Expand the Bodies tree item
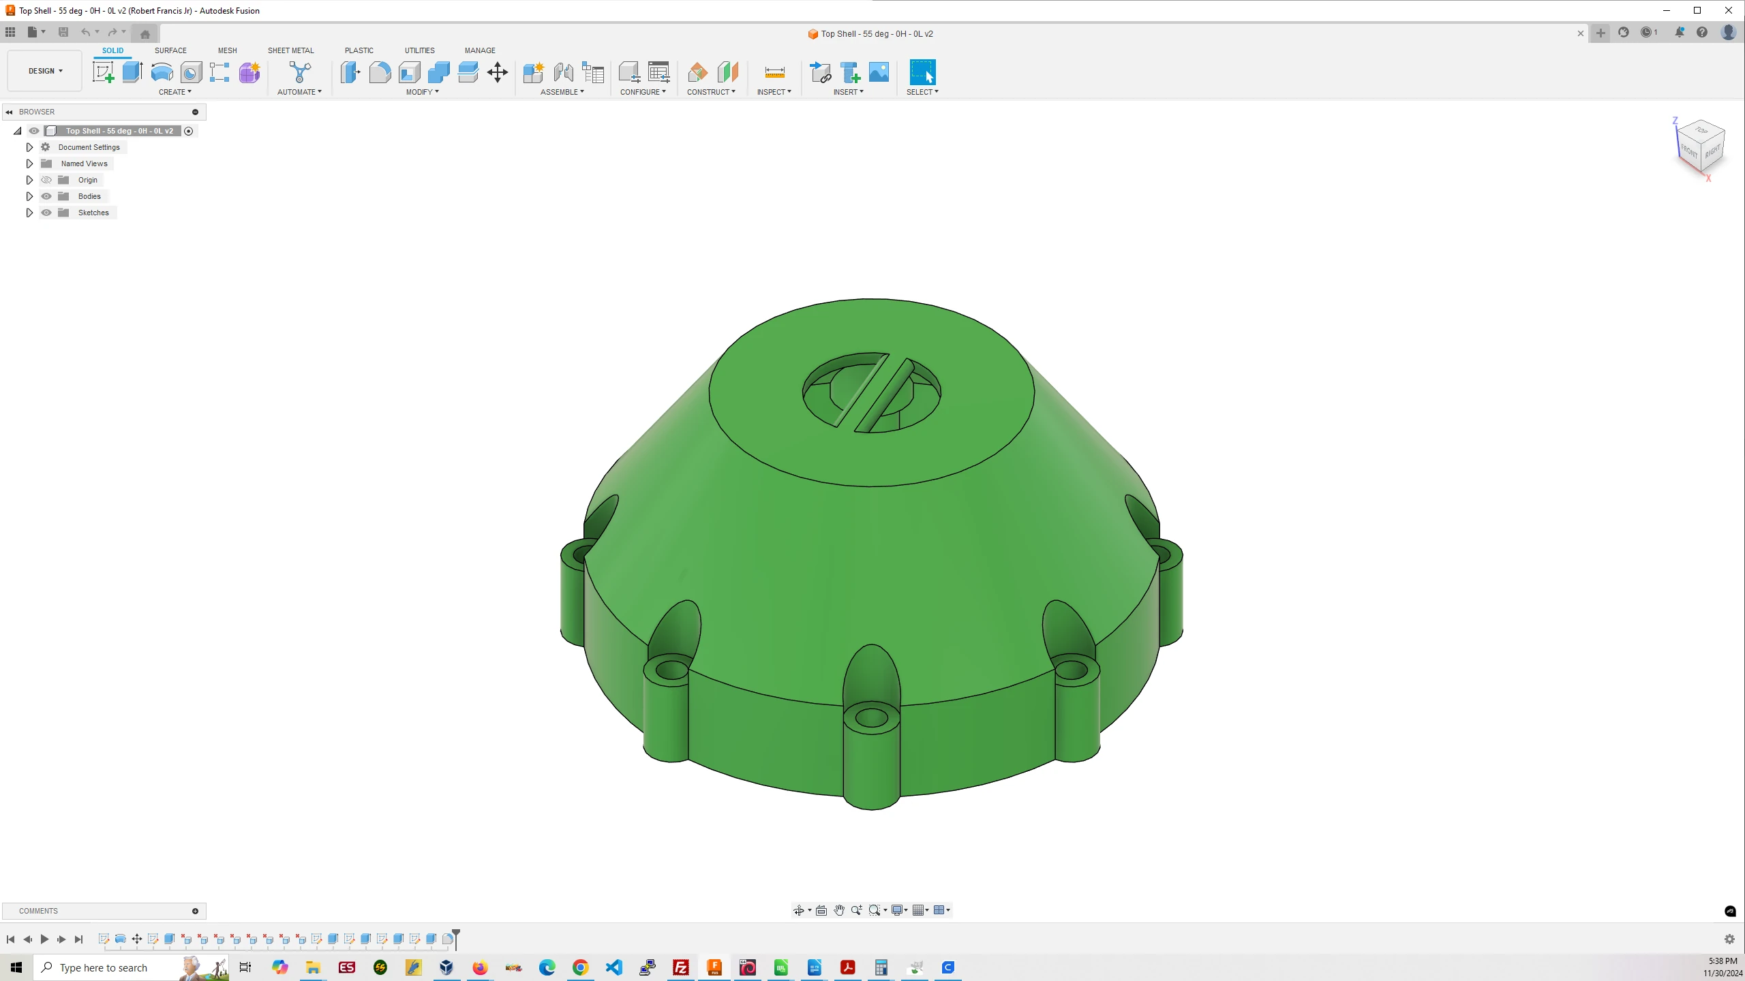 coord(29,196)
